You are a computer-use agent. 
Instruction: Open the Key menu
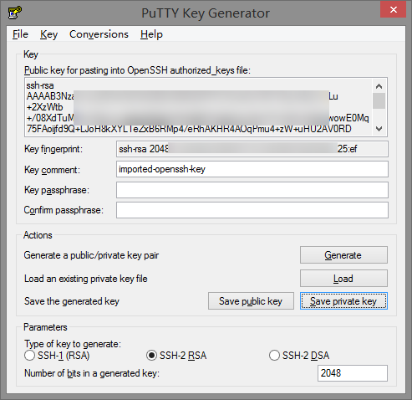(48, 34)
